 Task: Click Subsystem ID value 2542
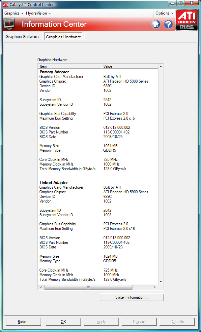tap(107, 100)
